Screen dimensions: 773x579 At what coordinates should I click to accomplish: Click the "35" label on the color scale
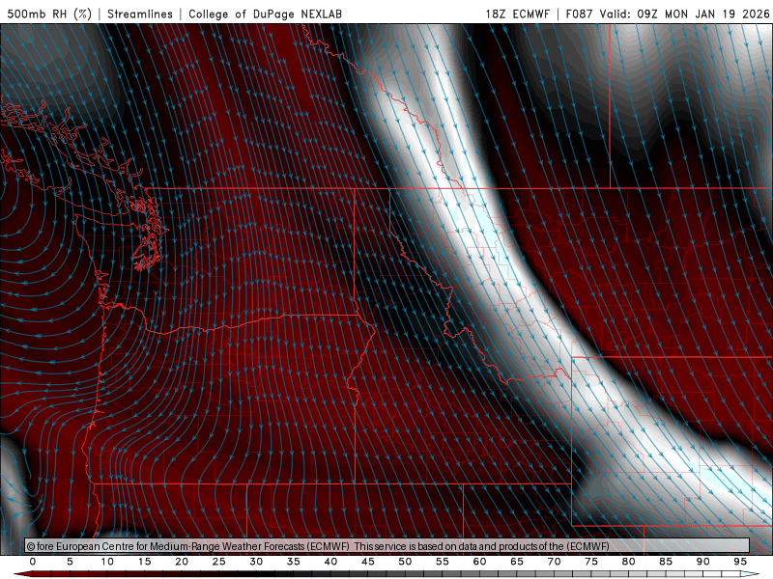tap(294, 562)
